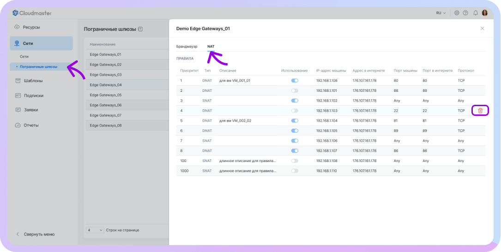Open the settings gear icon
Screen dimensions: 501x252
[457, 13]
